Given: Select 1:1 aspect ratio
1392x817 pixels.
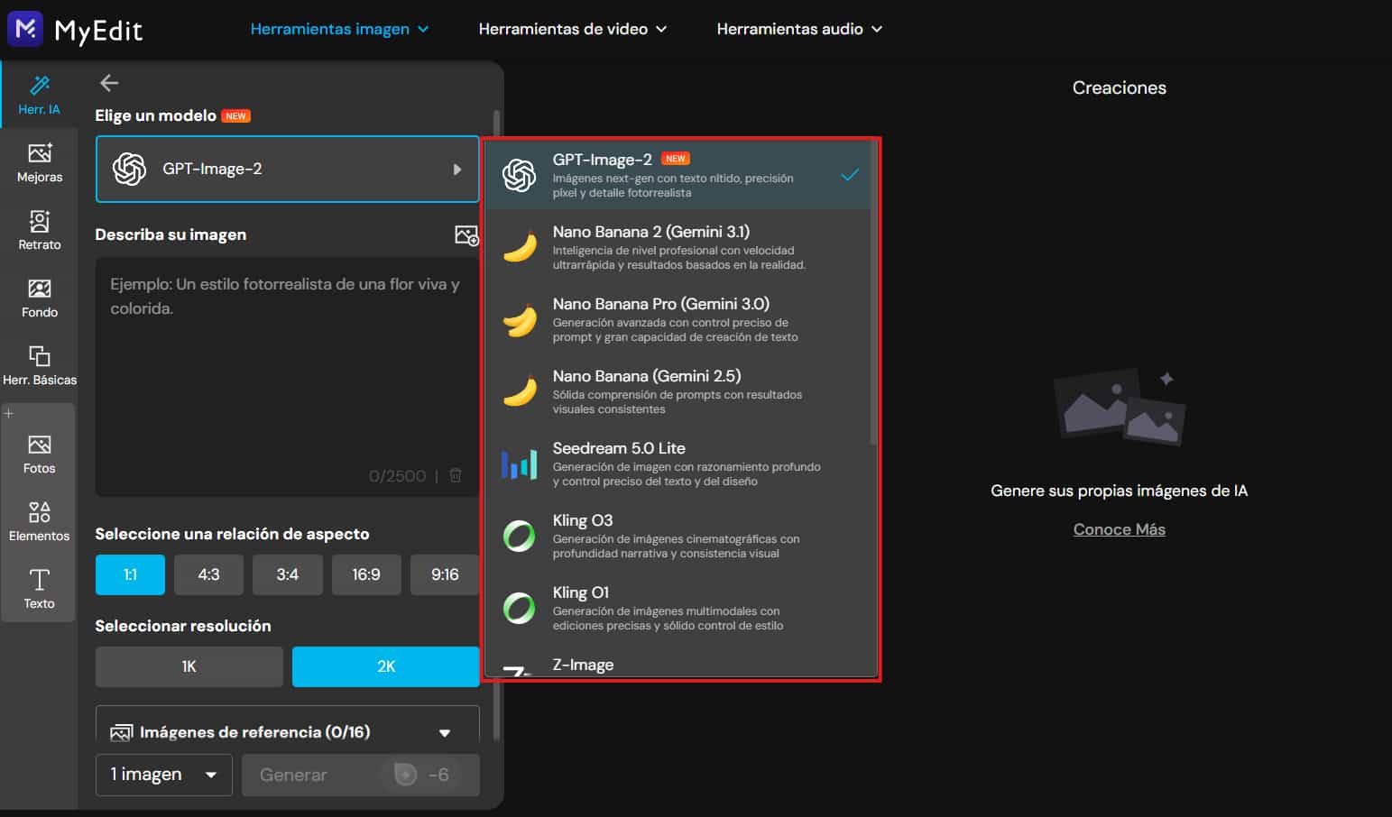Looking at the screenshot, I should click(x=130, y=574).
